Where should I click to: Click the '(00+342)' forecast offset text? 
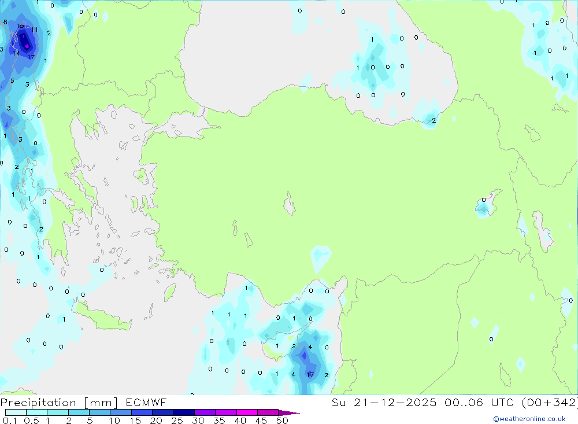click(x=550, y=403)
